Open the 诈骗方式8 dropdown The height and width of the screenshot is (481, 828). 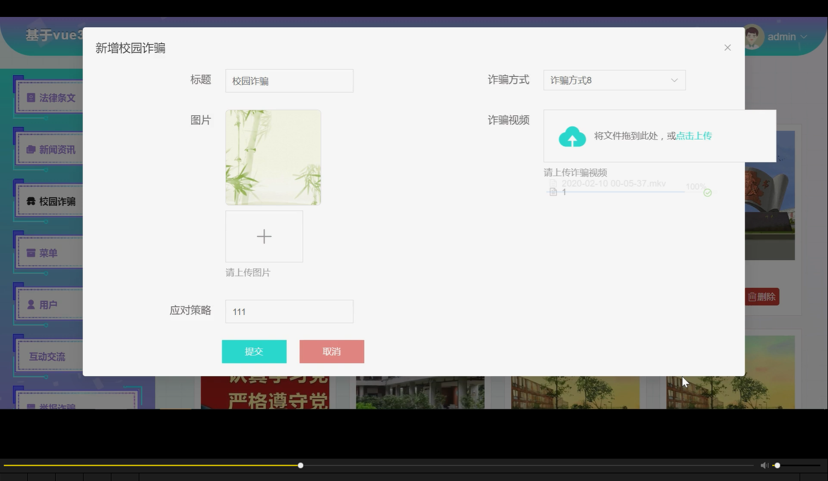614,80
